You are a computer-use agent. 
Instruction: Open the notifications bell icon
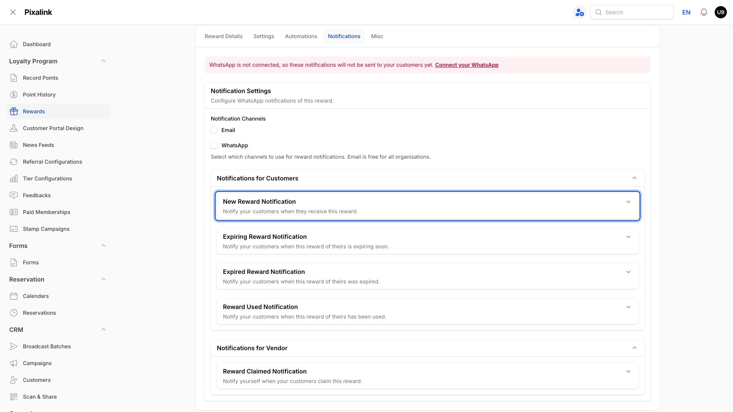pos(704,12)
